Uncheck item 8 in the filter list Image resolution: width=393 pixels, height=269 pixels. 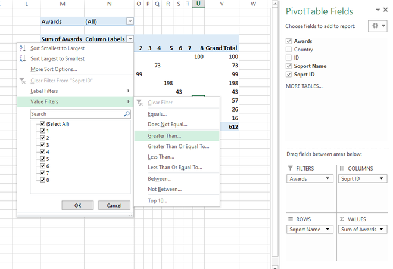tap(43, 180)
